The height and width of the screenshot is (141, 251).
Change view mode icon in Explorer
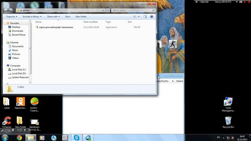(x=135, y=16)
